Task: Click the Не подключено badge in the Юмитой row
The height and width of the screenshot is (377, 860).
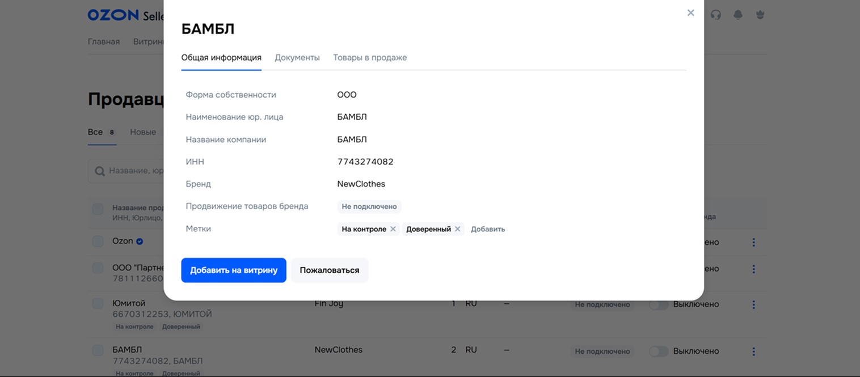Action: tap(602, 304)
